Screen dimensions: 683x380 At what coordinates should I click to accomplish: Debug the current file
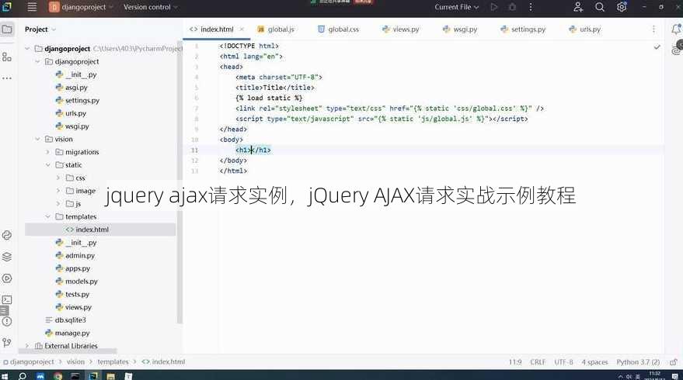pyautogui.click(x=512, y=7)
